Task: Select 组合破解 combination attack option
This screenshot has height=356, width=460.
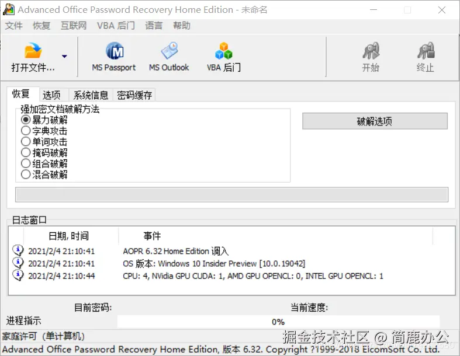Action: 44,163
